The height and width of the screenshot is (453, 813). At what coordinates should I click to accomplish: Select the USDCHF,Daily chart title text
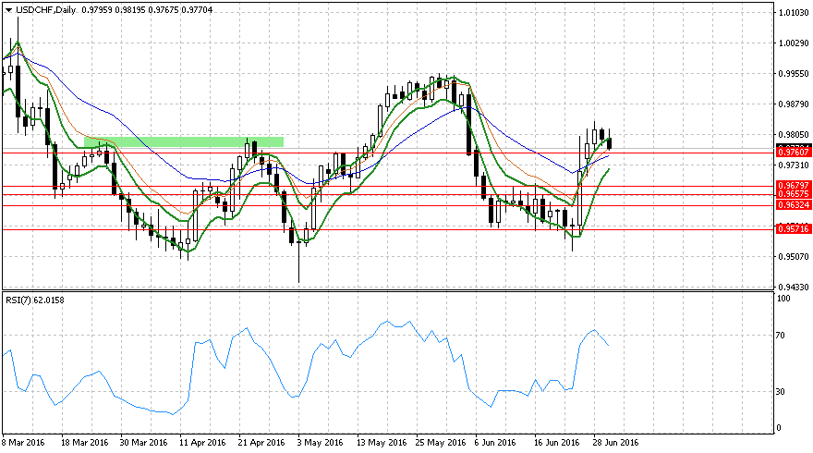coord(45,10)
